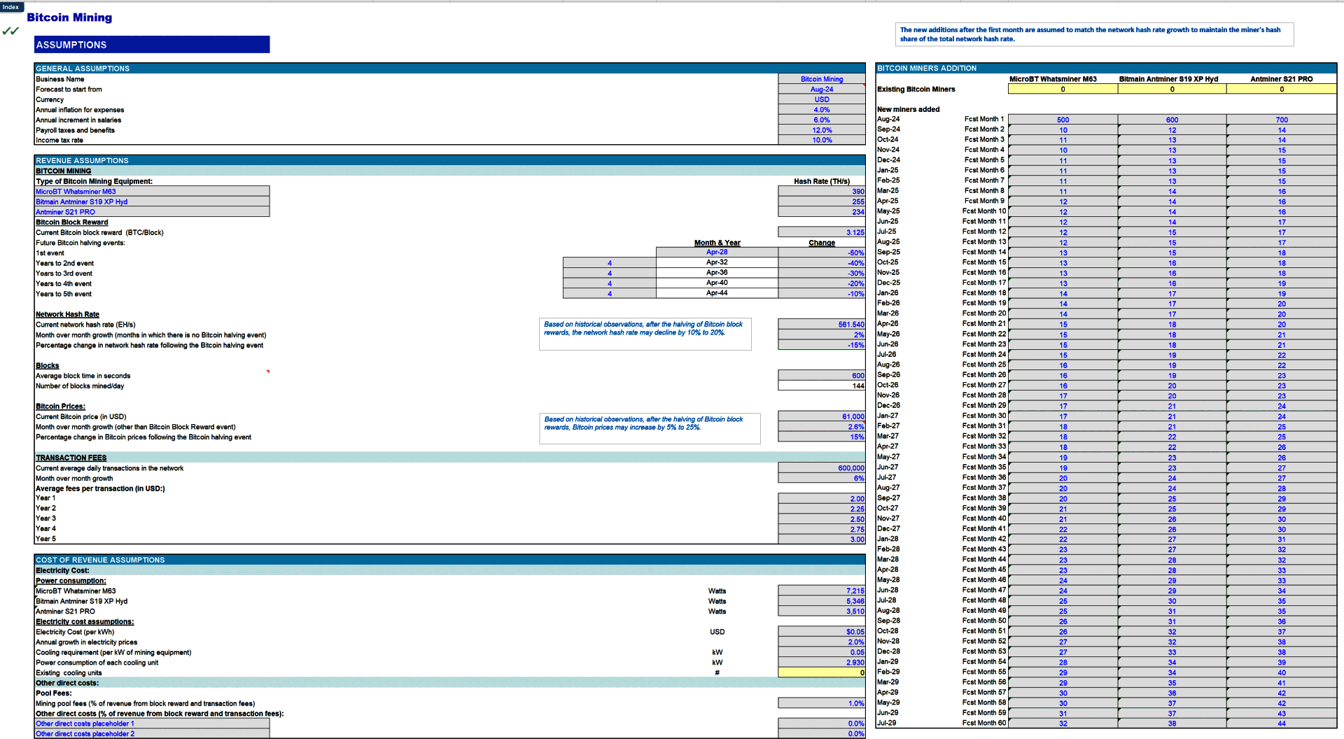Click the Bitcoin prices historical note box
The image size is (1344, 739).
click(650, 428)
